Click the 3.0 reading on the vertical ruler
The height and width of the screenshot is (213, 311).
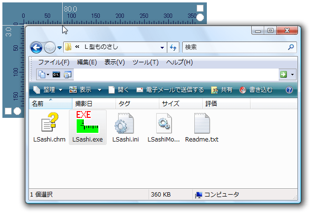point(8,32)
